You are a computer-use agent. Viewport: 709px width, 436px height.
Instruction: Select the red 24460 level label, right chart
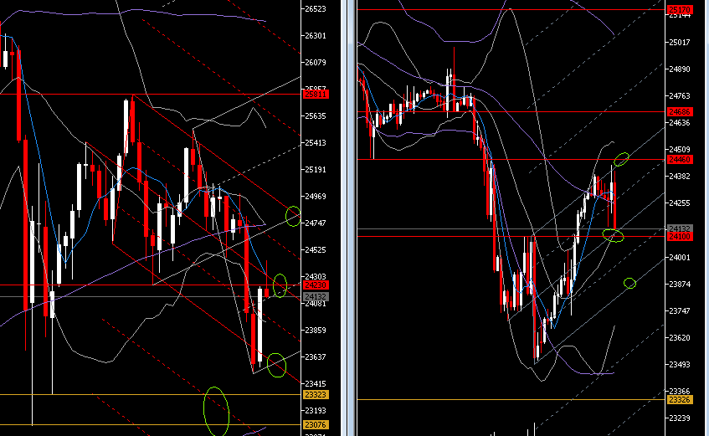click(x=680, y=160)
